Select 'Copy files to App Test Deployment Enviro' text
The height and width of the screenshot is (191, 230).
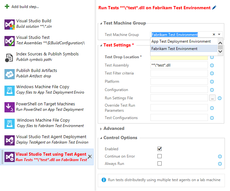pos(50,92)
